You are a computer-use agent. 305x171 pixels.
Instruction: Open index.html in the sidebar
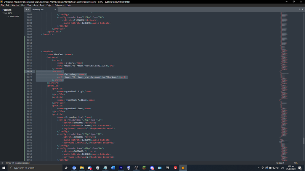14,17
